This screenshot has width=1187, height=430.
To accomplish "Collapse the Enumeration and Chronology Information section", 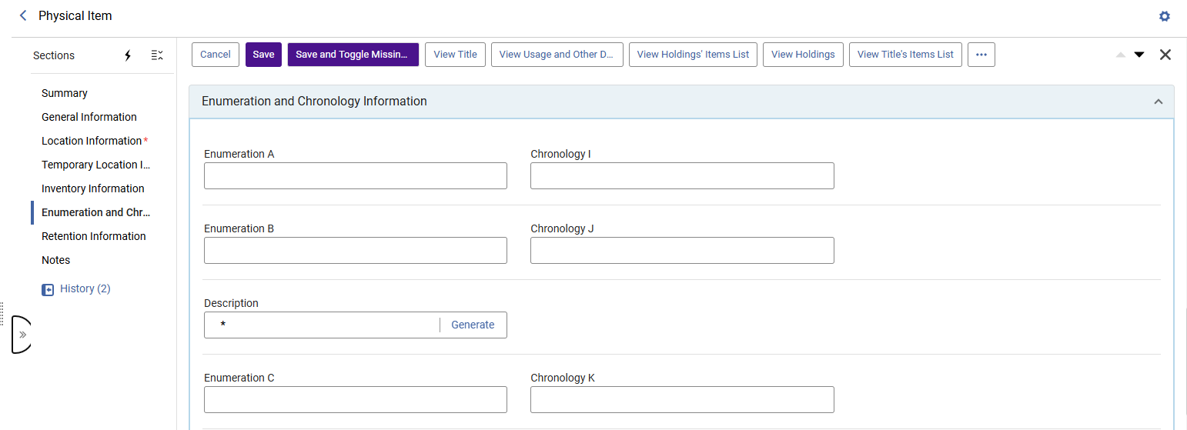I will tap(1159, 102).
